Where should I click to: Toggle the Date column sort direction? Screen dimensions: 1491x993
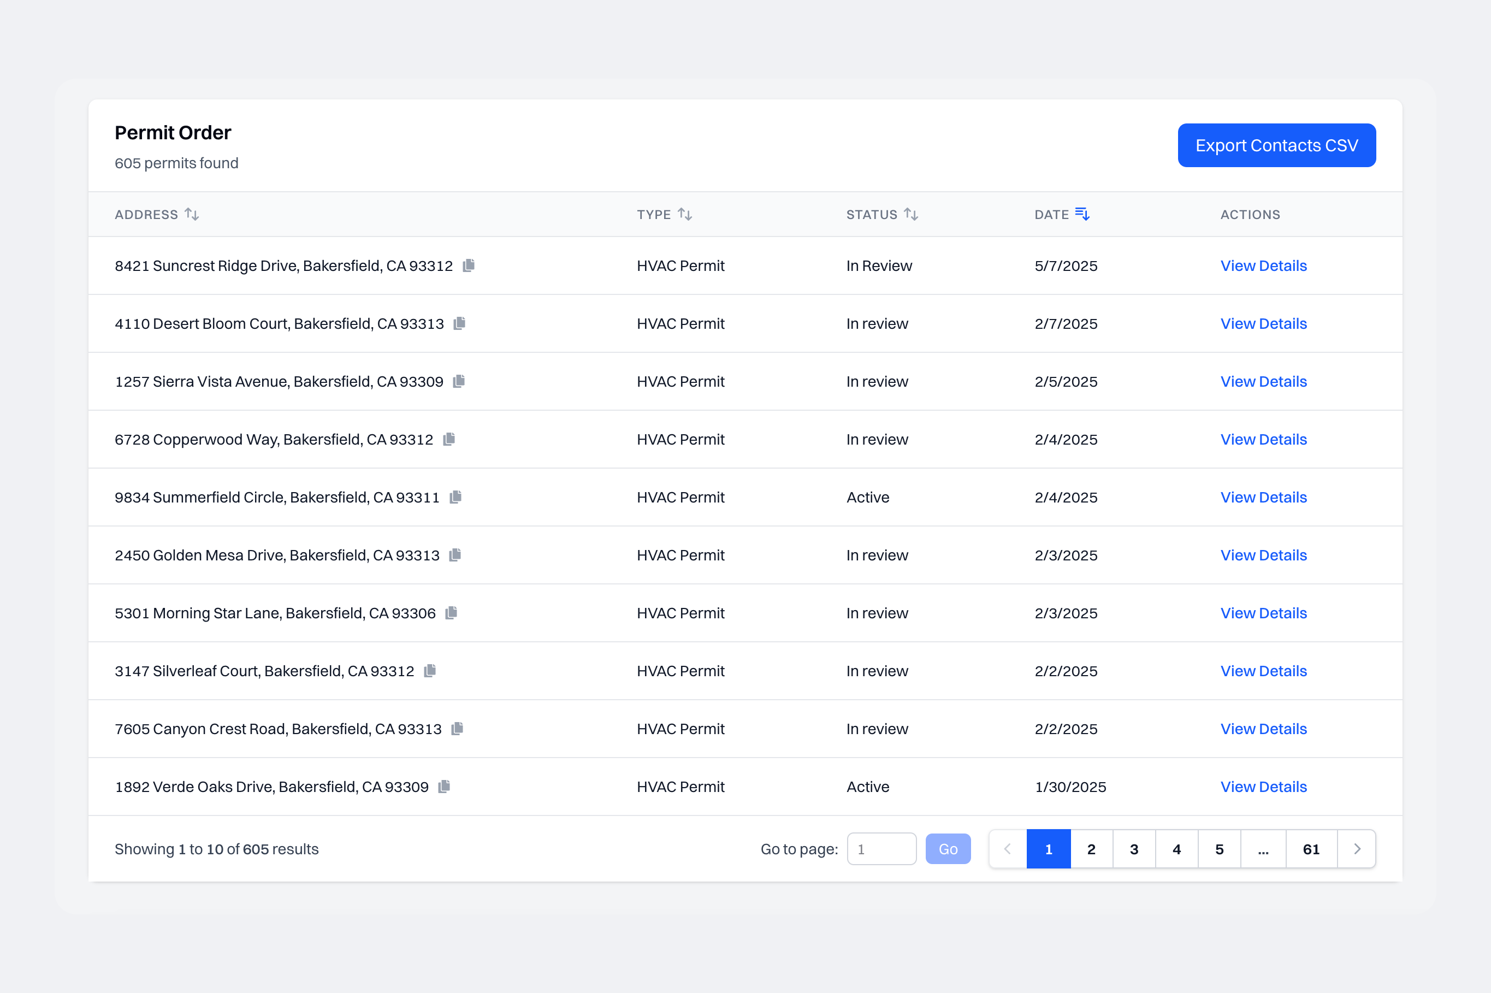pos(1082,214)
